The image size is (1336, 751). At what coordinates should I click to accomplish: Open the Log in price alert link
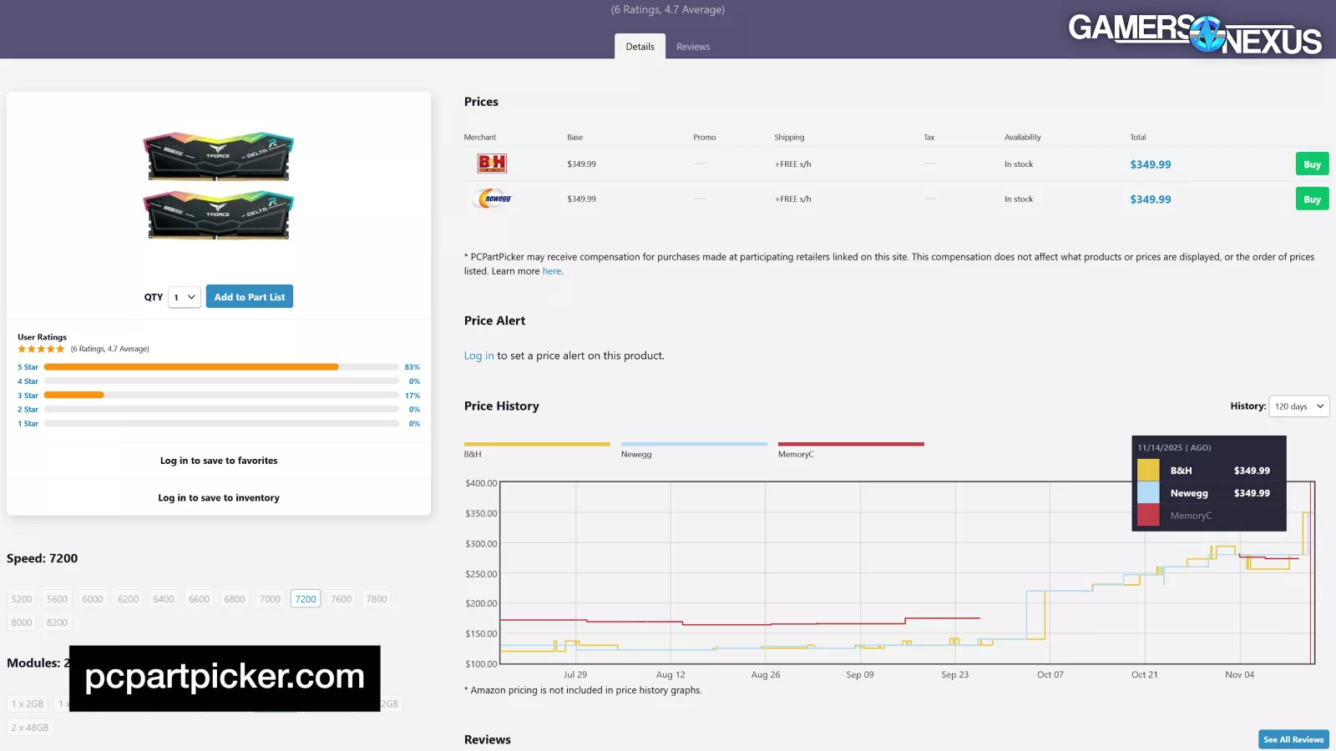478,355
